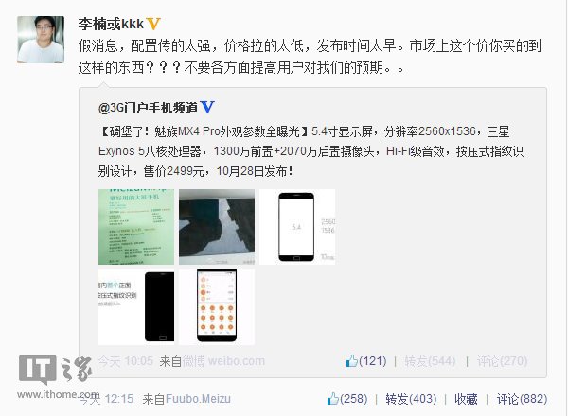
Task: Open the dark broken glass photo thumbnail
Action: click(x=217, y=227)
